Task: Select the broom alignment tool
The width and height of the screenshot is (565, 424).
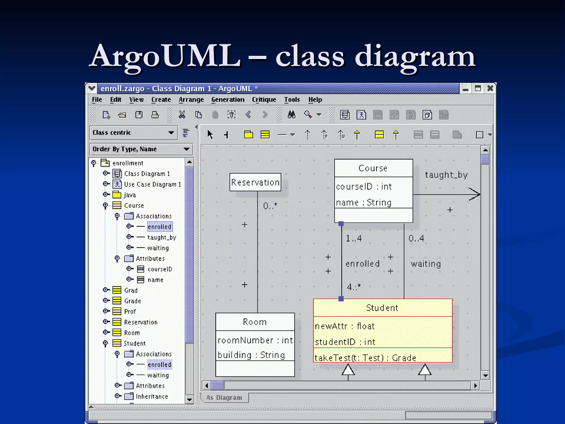Action: click(x=226, y=135)
